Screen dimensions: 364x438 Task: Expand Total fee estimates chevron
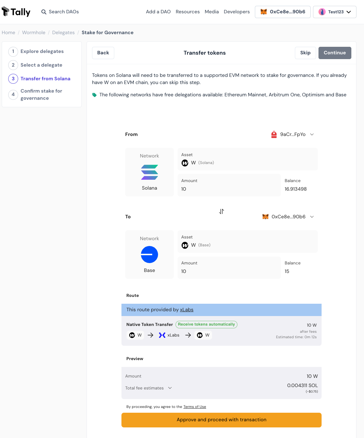click(170, 388)
